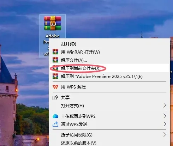Expand the 上传或同步到WPS submenu arrow
This screenshot has width=173, height=146.
(165, 116)
